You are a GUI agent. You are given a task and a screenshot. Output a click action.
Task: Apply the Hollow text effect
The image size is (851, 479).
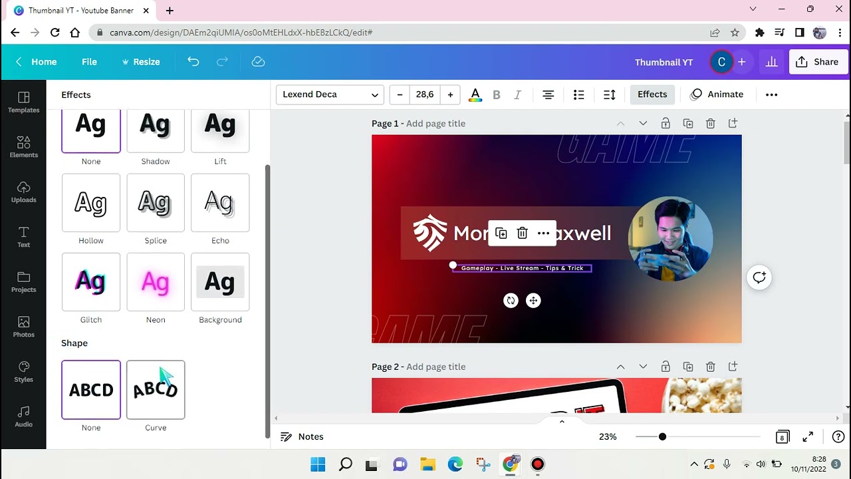(91, 203)
